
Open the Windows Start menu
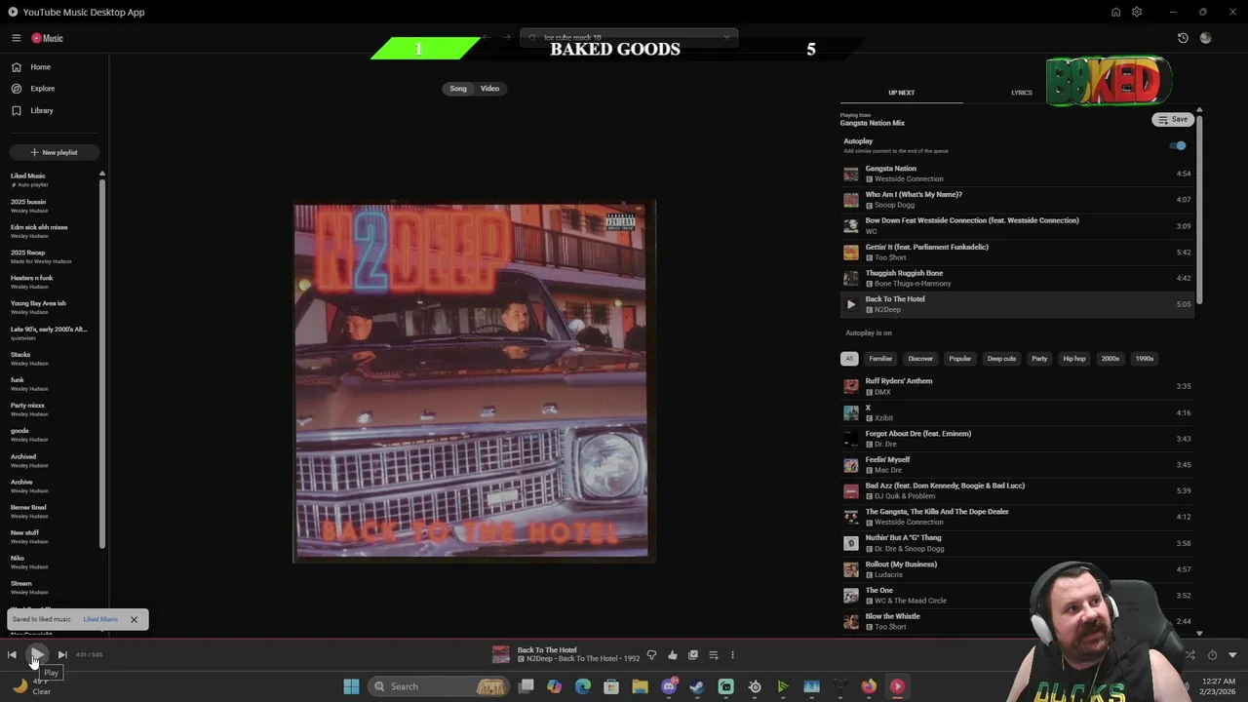pyautogui.click(x=351, y=686)
